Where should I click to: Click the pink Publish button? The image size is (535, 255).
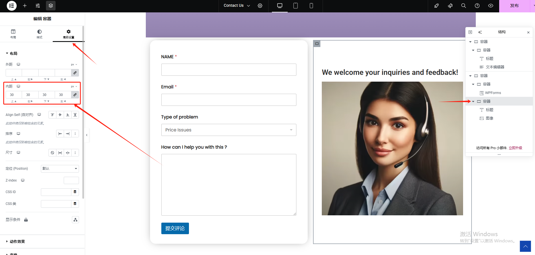[514, 6]
